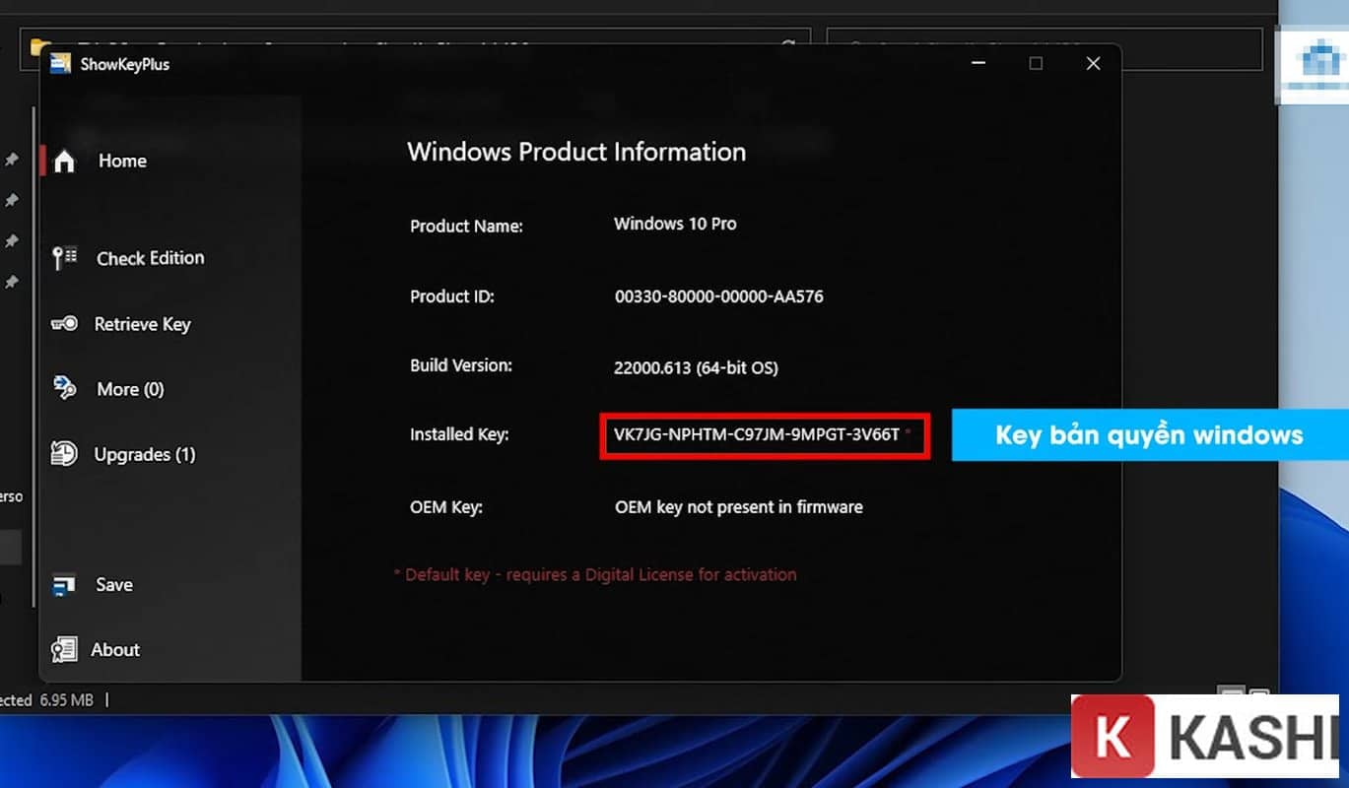Click the More (0) icon
Viewport: 1349px width, 788px height.
click(64, 389)
